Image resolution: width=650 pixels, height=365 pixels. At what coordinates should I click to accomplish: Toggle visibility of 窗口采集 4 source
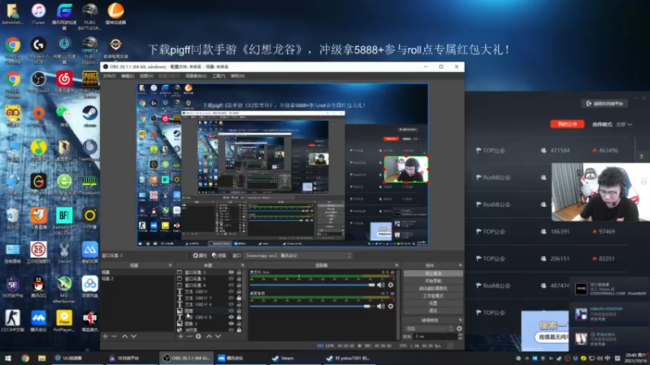(x=232, y=286)
